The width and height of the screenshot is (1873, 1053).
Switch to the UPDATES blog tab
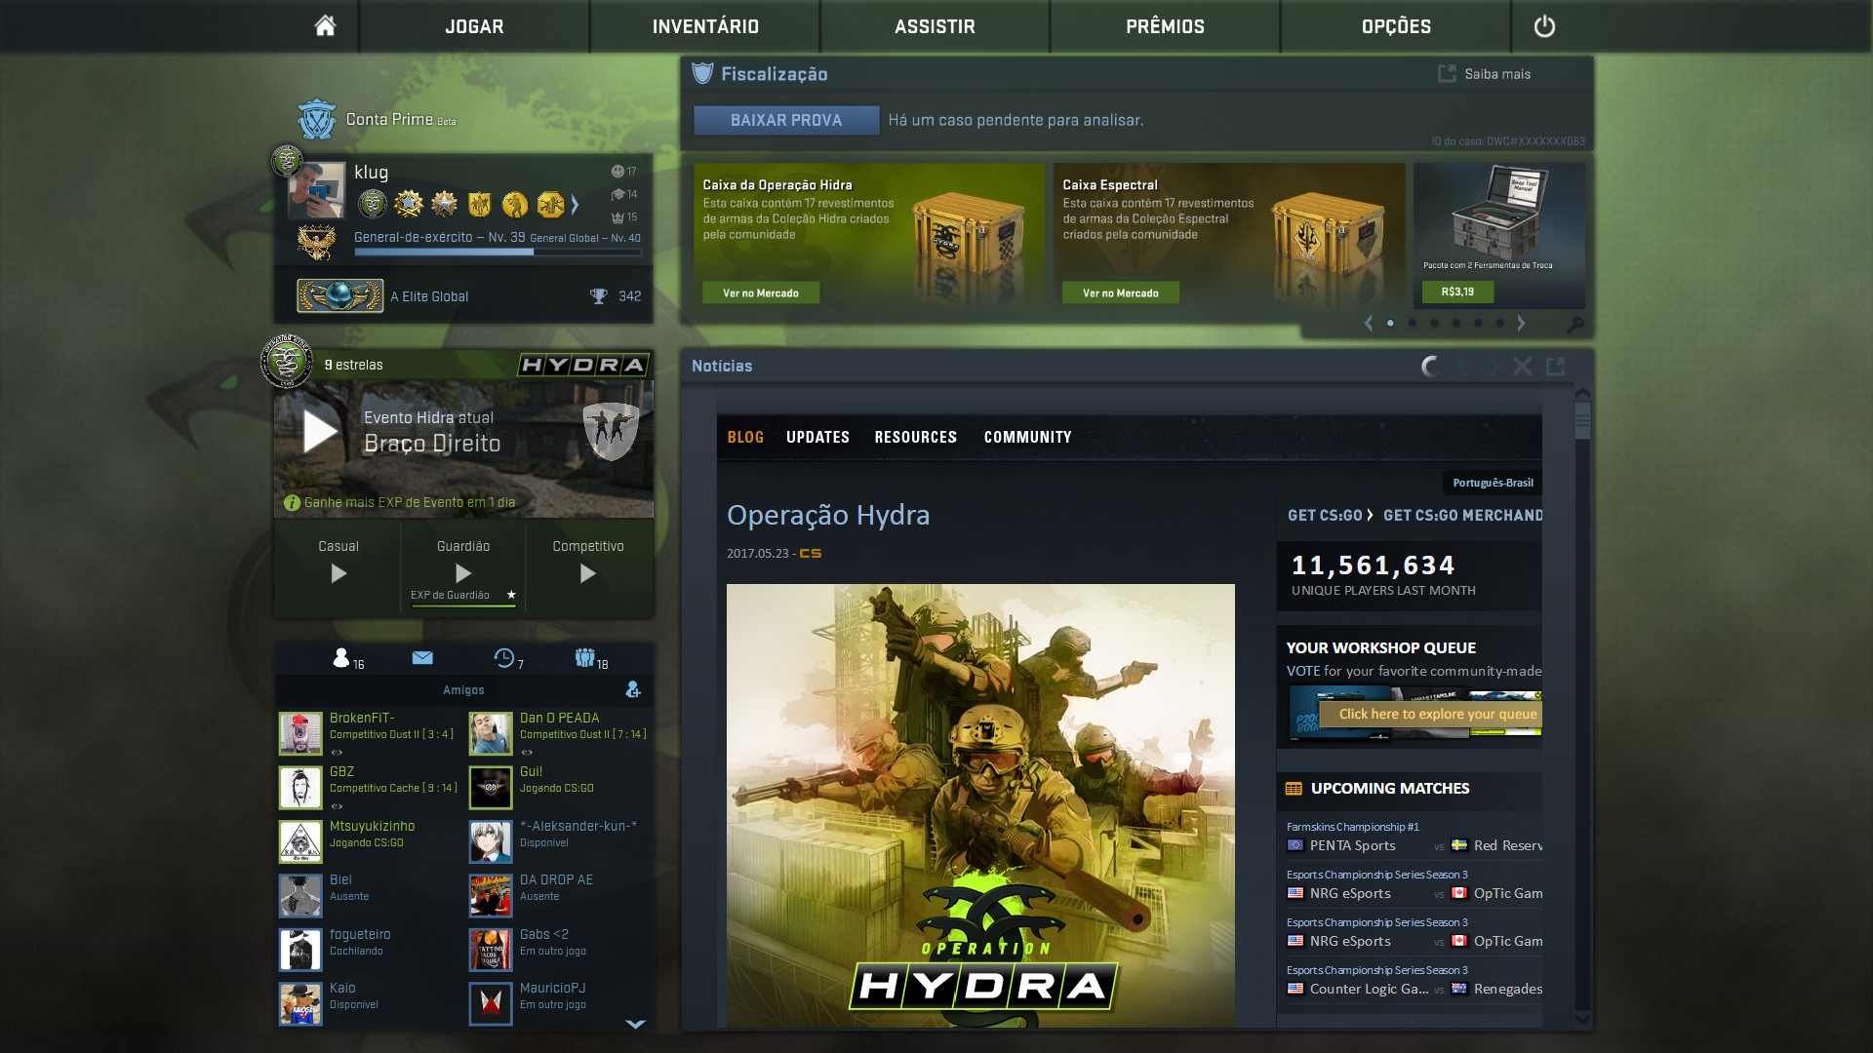(817, 437)
